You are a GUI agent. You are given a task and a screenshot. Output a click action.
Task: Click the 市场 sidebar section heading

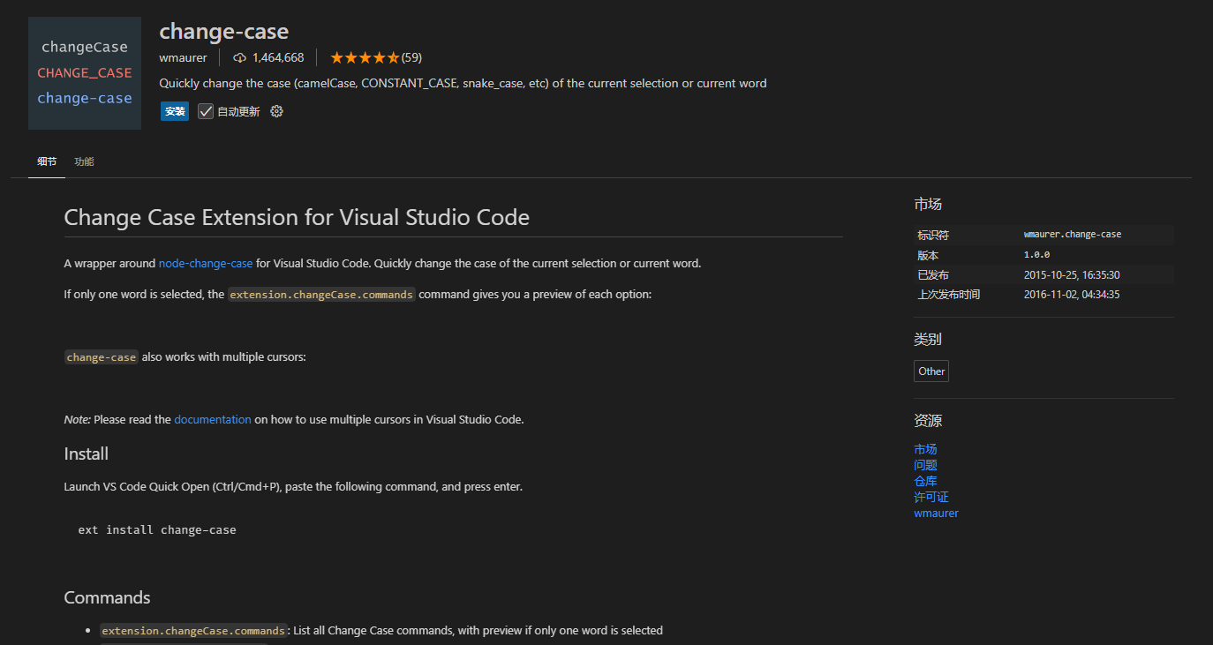(x=928, y=205)
